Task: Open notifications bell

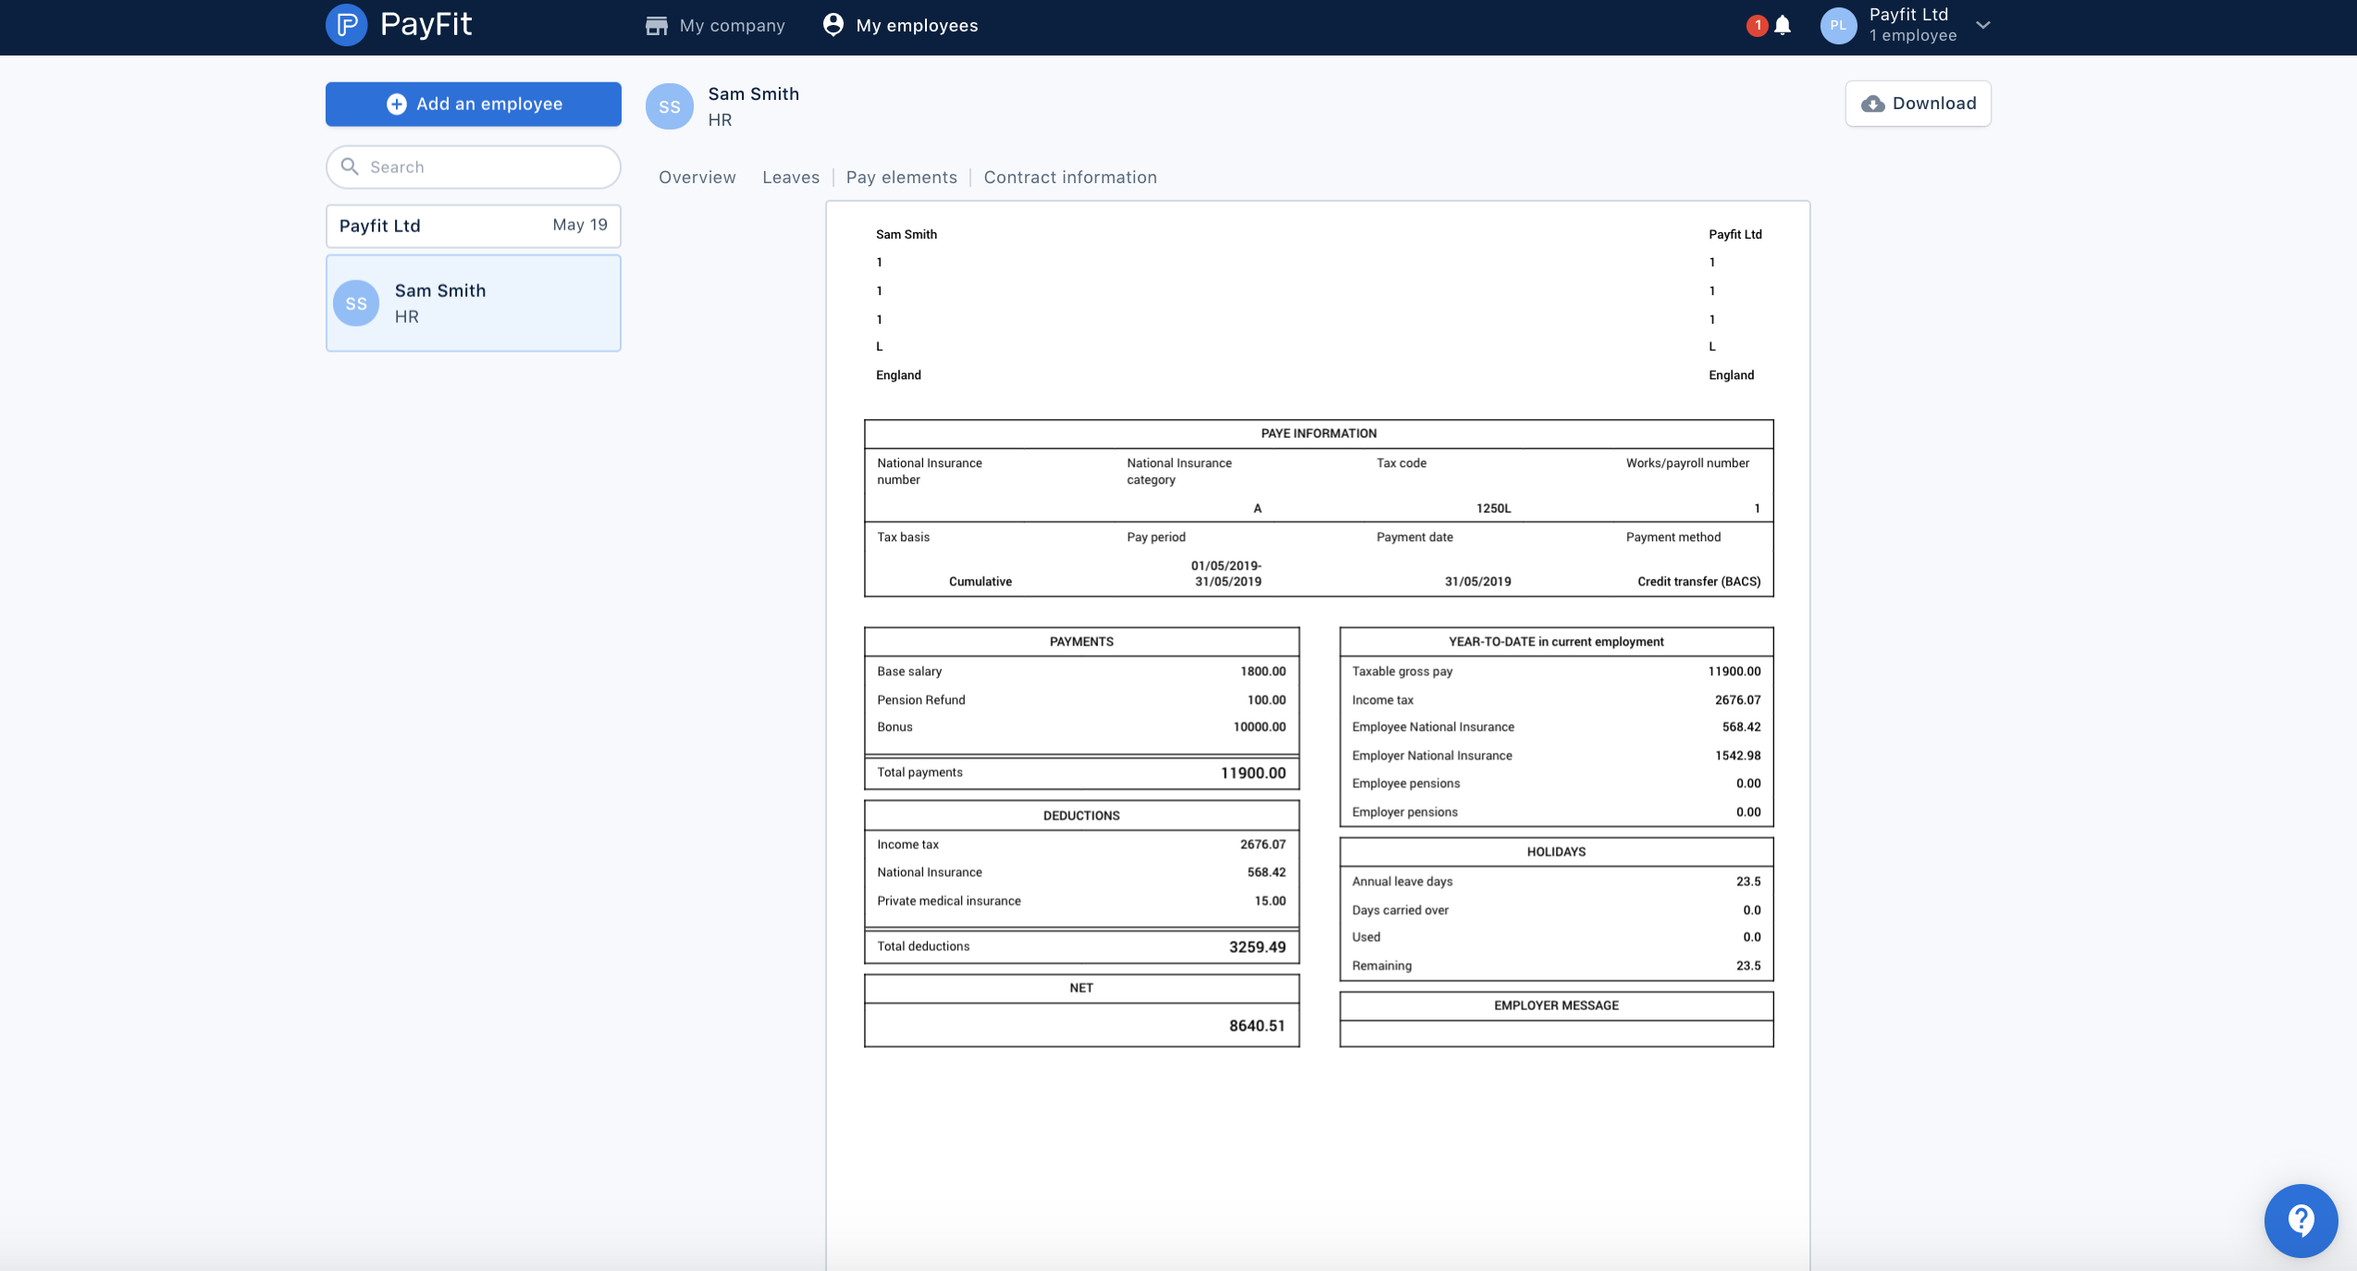Action: [1783, 26]
